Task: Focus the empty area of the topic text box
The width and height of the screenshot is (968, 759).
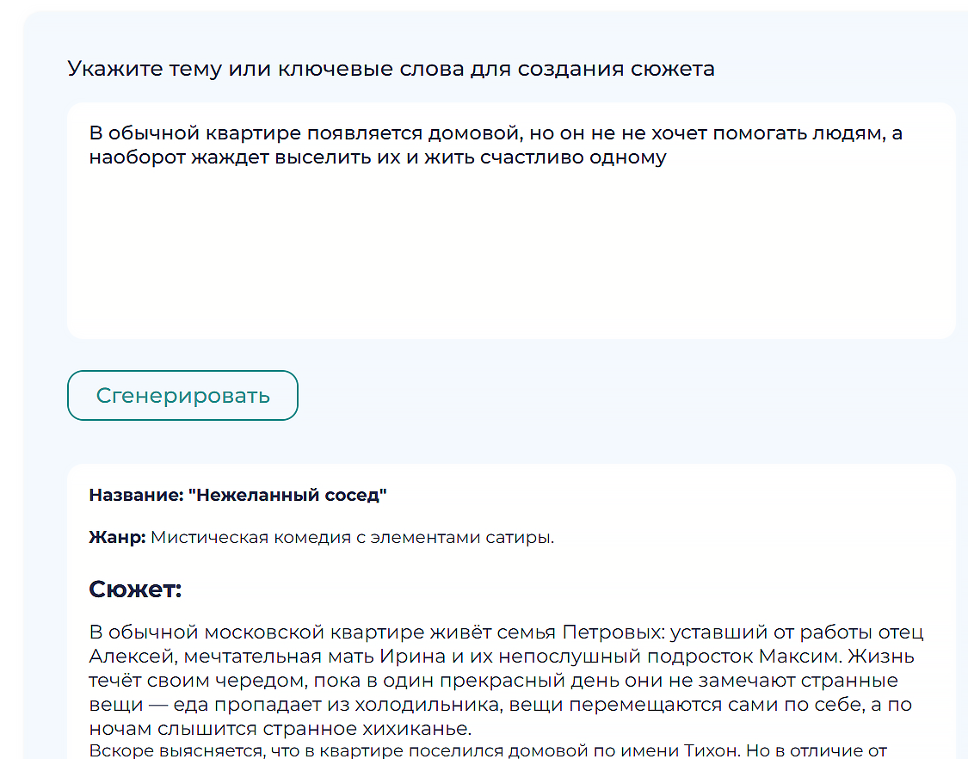Action: click(510, 258)
